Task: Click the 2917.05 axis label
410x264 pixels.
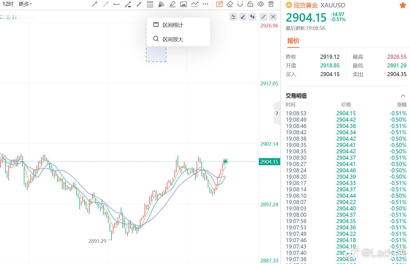Action: pyautogui.click(x=269, y=84)
